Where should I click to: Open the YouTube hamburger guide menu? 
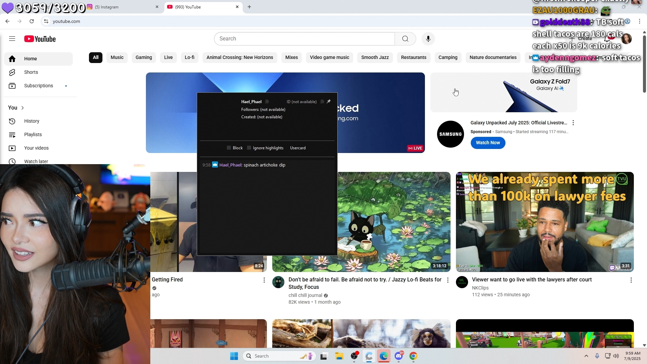[x=12, y=39]
